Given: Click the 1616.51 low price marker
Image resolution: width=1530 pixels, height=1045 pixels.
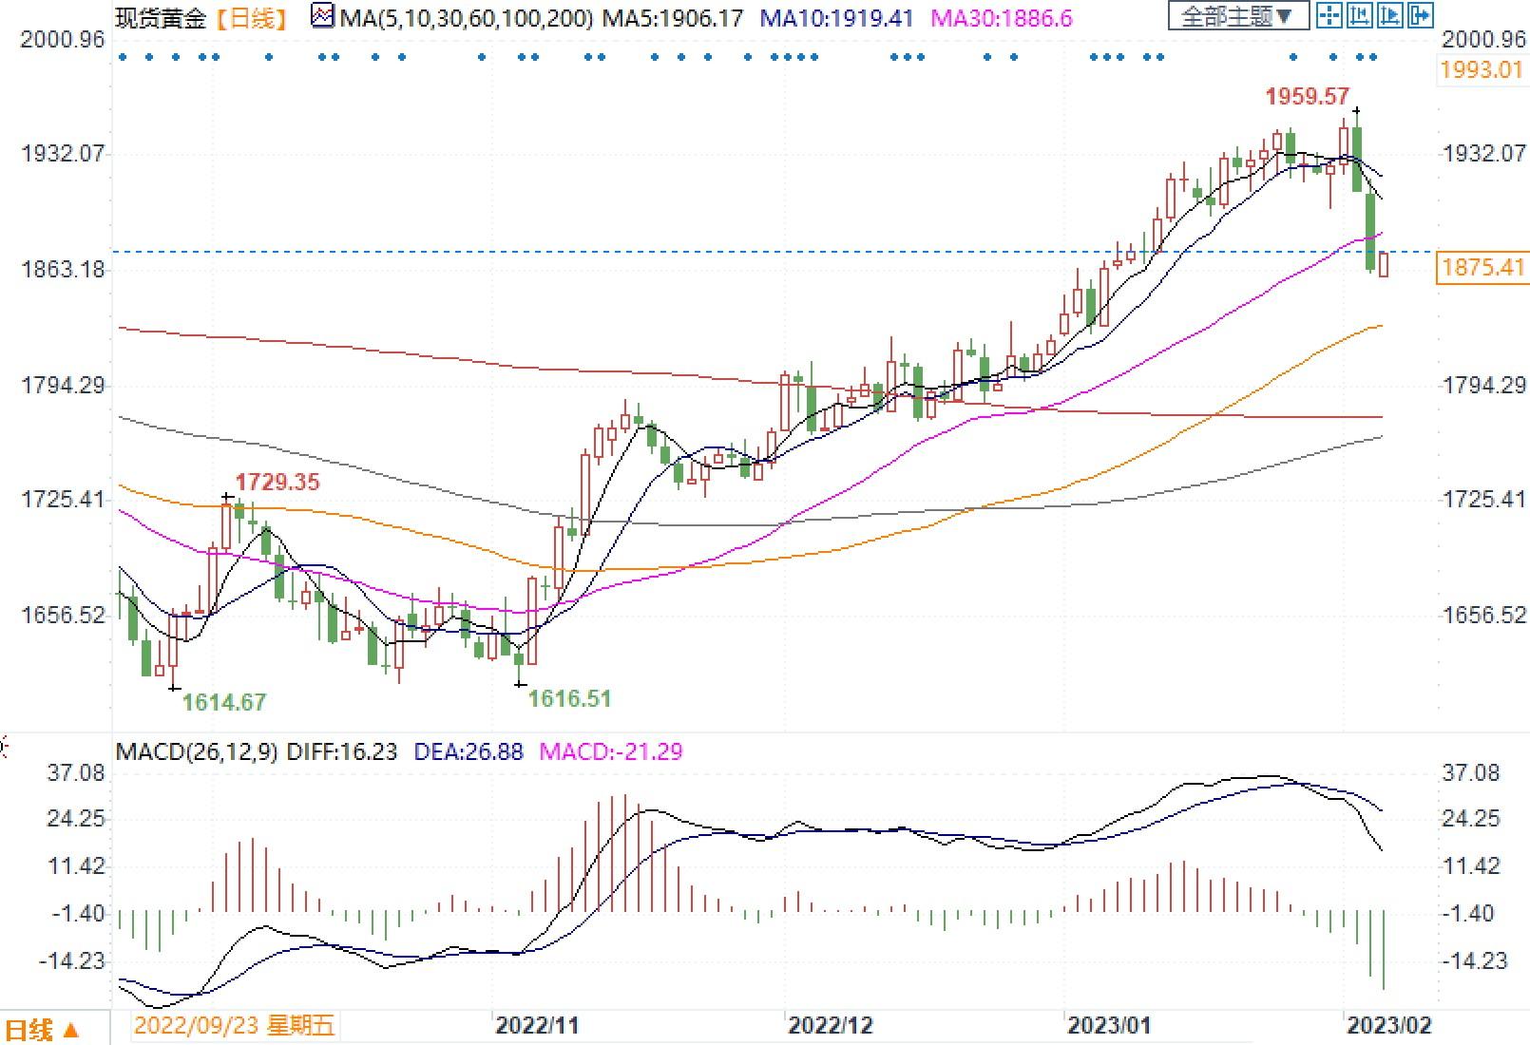Looking at the screenshot, I should pyautogui.click(x=569, y=699).
